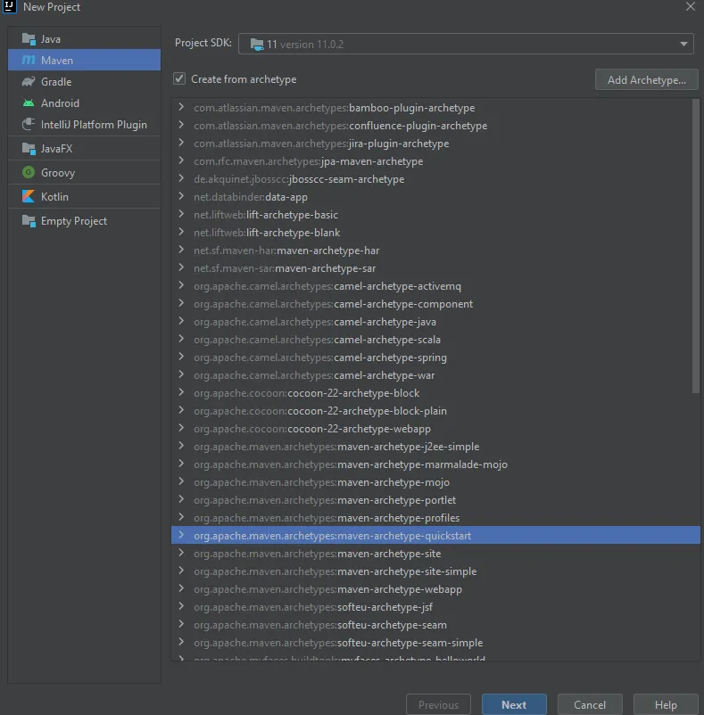Click the Next button
The image size is (704, 715).
(514, 704)
